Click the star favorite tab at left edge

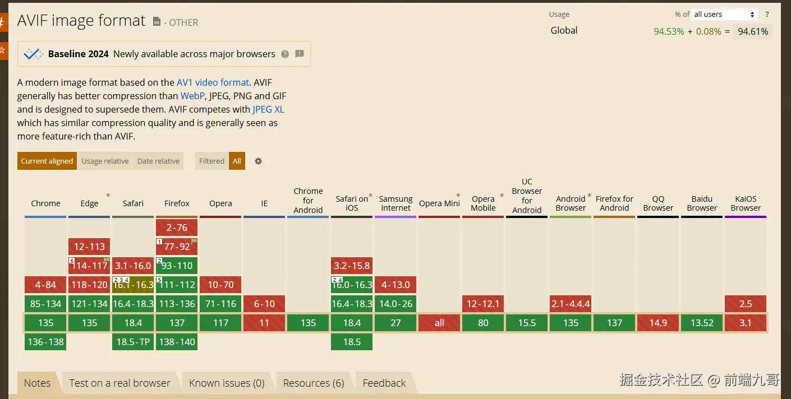tap(3, 50)
